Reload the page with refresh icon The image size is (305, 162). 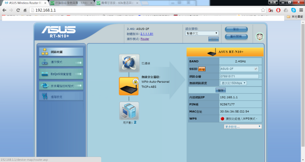(18, 10)
